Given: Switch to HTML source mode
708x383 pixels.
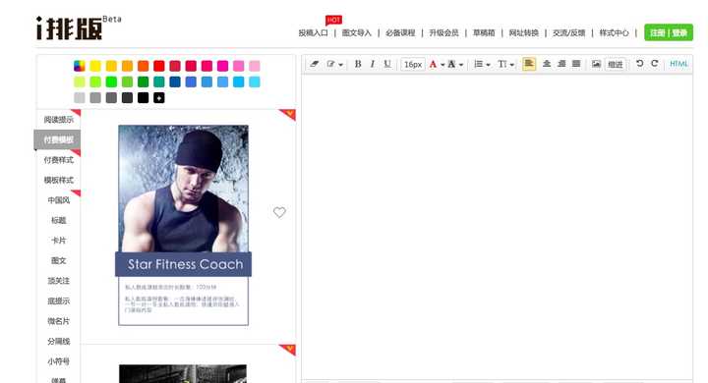Looking at the screenshot, I should pyautogui.click(x=678, y=64).
